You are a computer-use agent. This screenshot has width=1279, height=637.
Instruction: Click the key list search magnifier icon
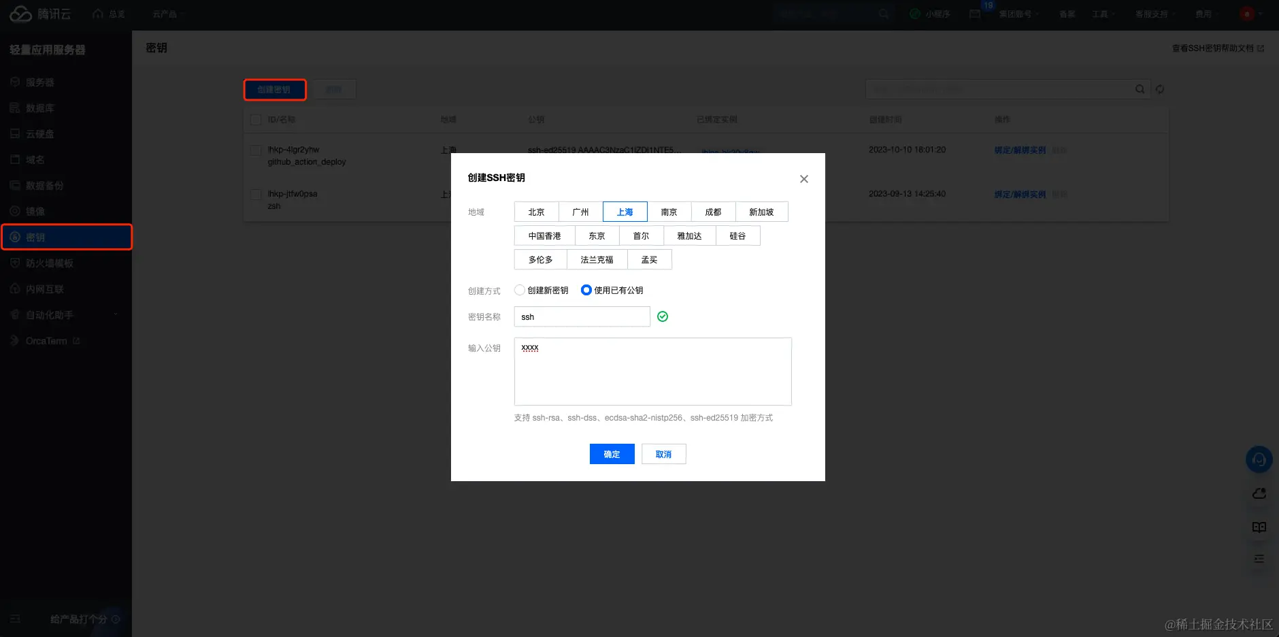(1140, 89)
